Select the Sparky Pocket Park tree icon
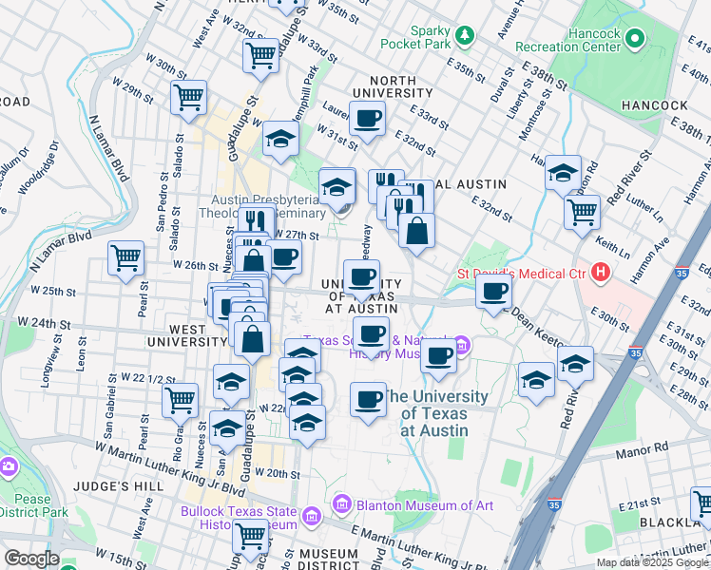Image resolution: width=711 pixels, height=570 pixels. pos(465,36)
